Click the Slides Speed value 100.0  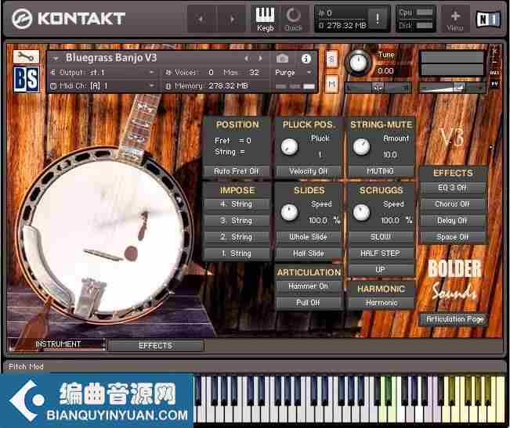click(x=318, y=221)
